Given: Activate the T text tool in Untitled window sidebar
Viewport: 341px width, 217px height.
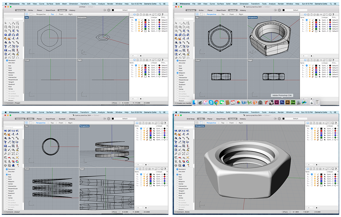Looking at the screenshot, I should [6, 46].
